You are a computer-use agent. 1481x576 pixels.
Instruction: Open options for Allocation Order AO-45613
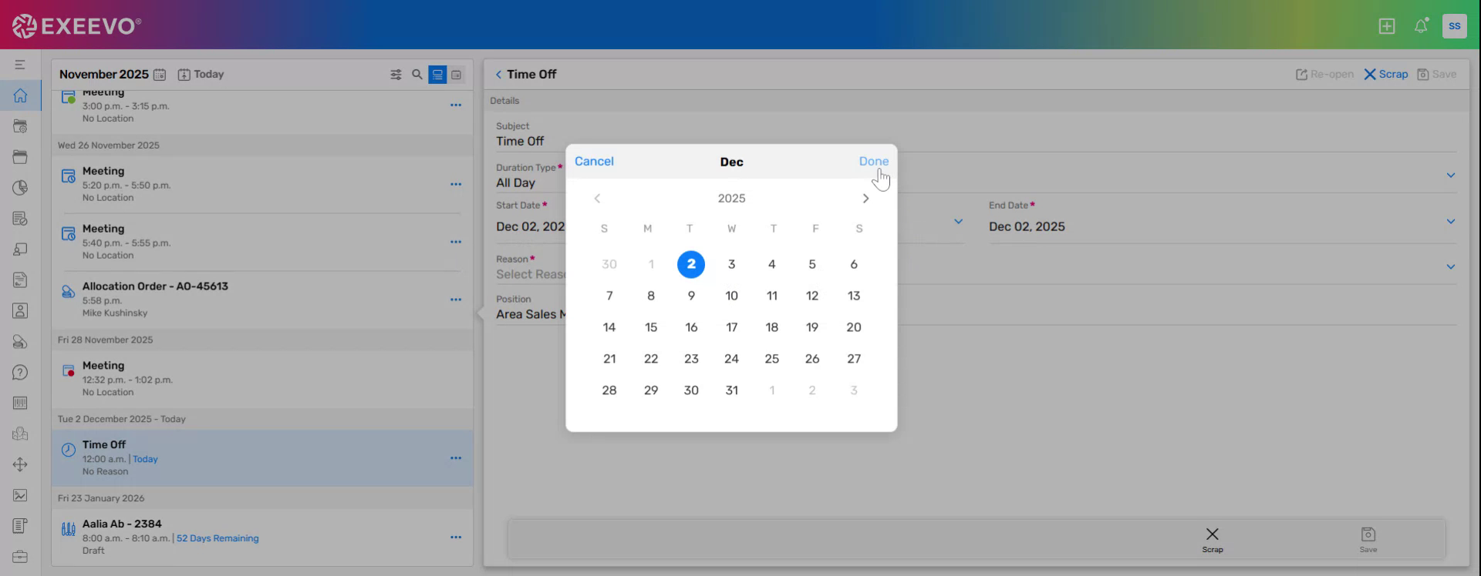tap(456, 300)
